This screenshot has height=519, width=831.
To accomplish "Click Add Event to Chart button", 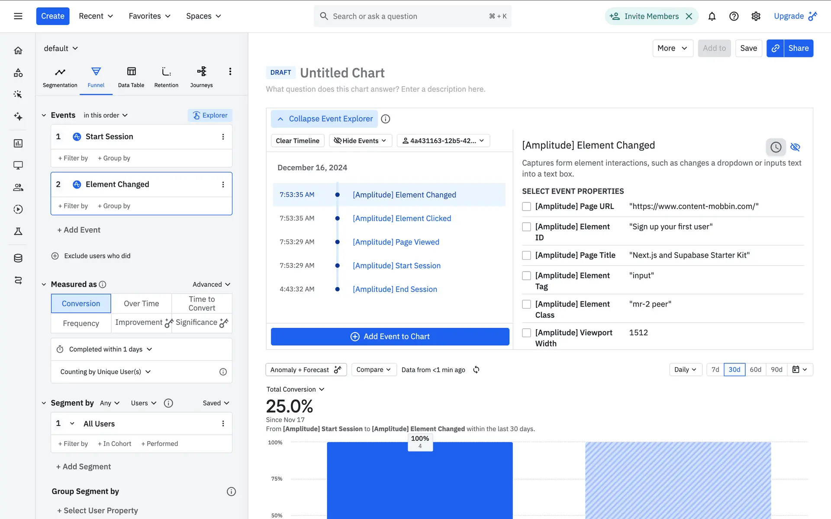I will pos(390,336).
